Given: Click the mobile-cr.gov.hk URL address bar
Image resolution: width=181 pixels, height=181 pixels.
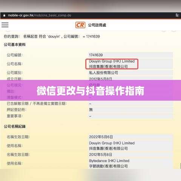Looking at the screenshot, I should [x=40, y=15].
